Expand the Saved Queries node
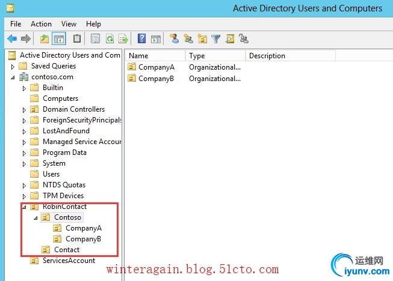 [13, 67]
